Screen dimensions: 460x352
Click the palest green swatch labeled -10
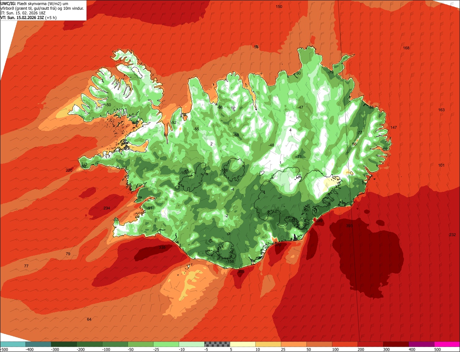192,344
